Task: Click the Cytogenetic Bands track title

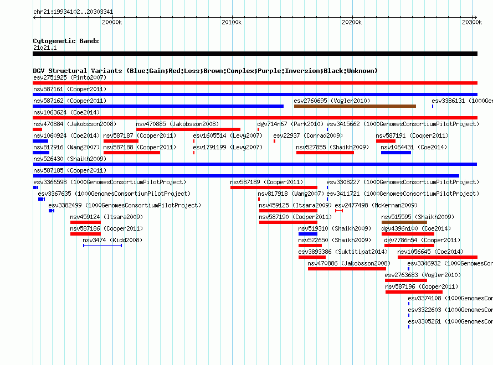Action: (66, 41)
